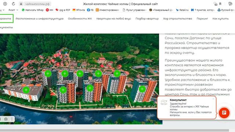Open the site protection icon left of the bookmark
The width and height of the screenshot is (235, 132).
pyautogui.click(x=216, y=4)
